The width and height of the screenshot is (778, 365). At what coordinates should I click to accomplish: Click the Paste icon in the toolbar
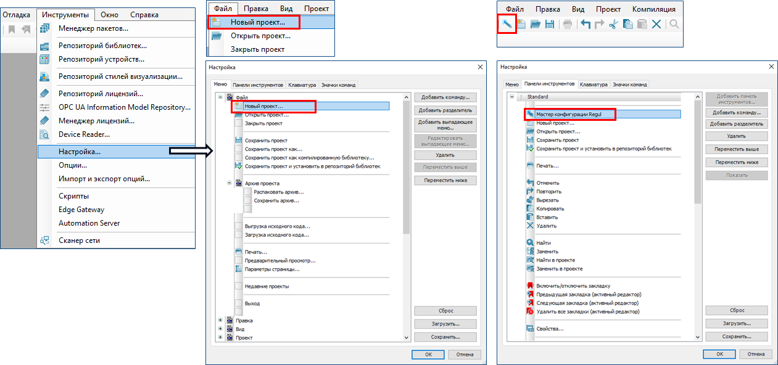point(642,25)
